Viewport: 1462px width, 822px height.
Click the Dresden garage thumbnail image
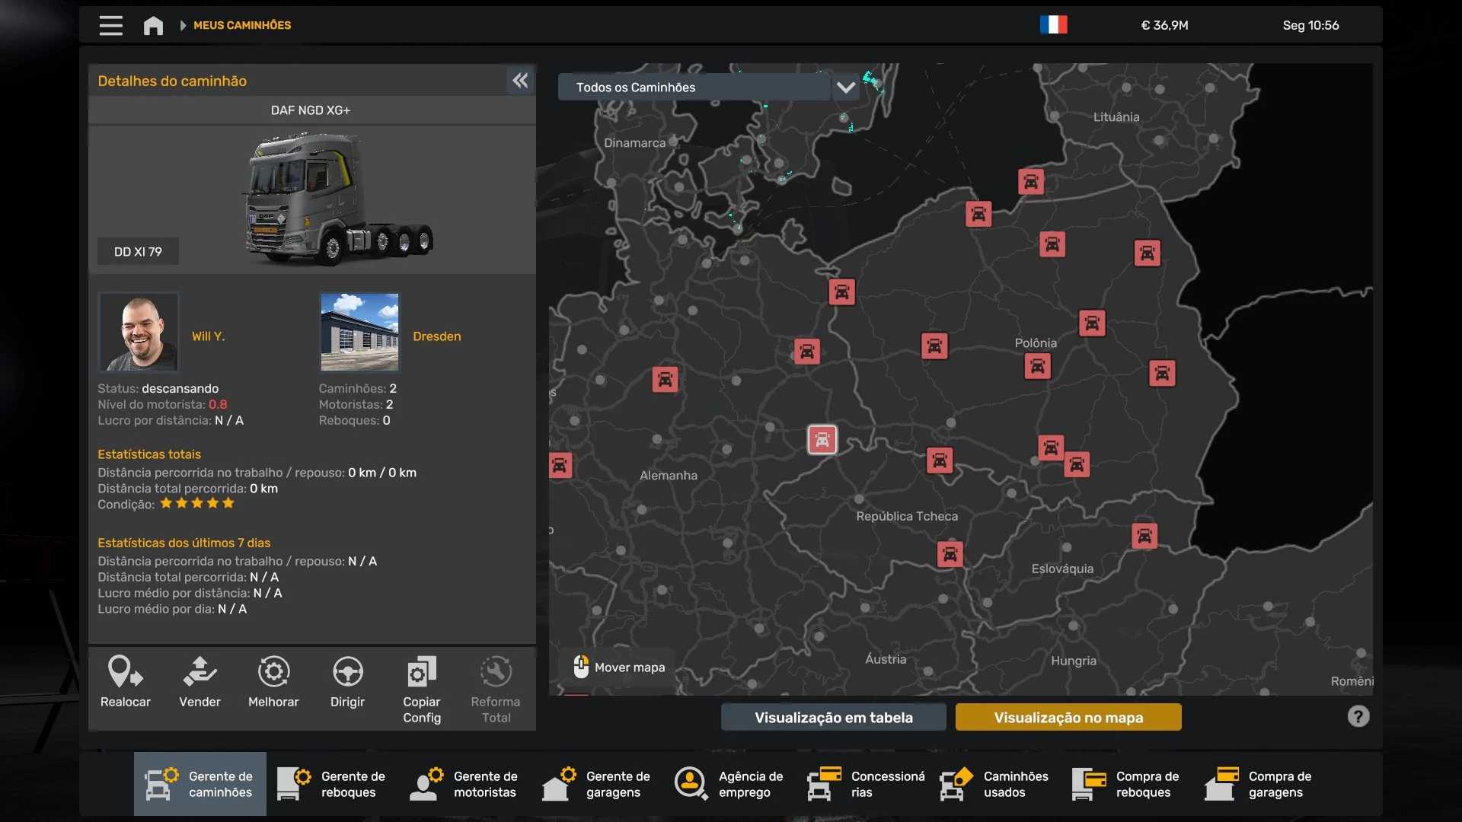point(359,332)
